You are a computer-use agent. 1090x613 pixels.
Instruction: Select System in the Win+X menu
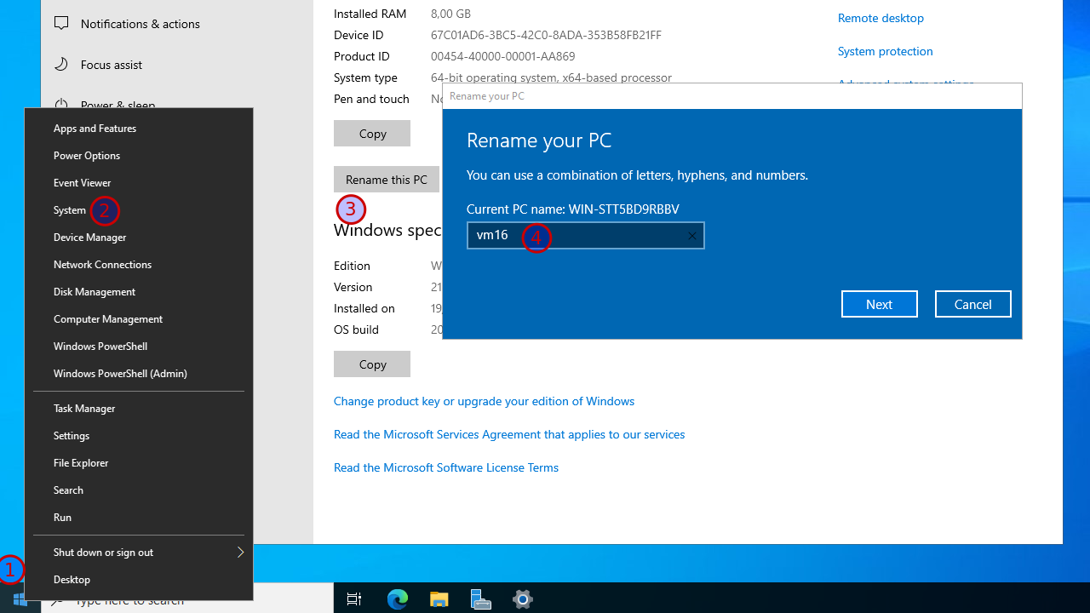[139, 210]
